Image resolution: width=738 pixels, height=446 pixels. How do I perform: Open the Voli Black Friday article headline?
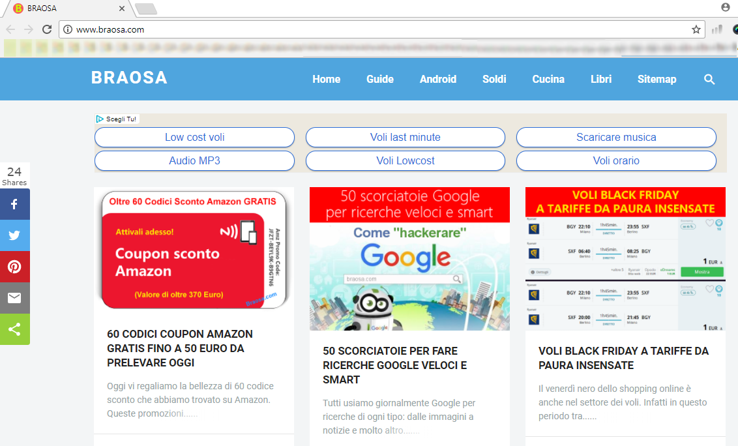pos(623,358)
